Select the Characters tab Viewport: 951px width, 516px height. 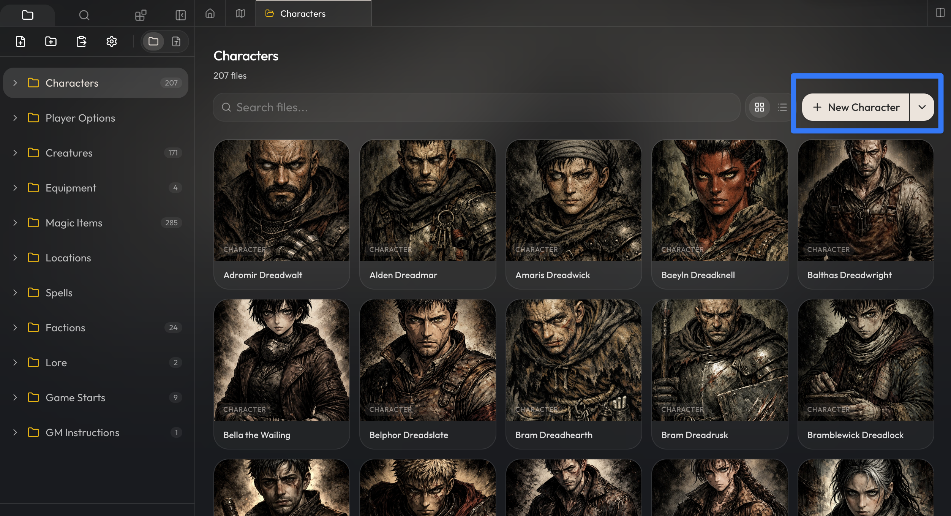coord(313,14)
